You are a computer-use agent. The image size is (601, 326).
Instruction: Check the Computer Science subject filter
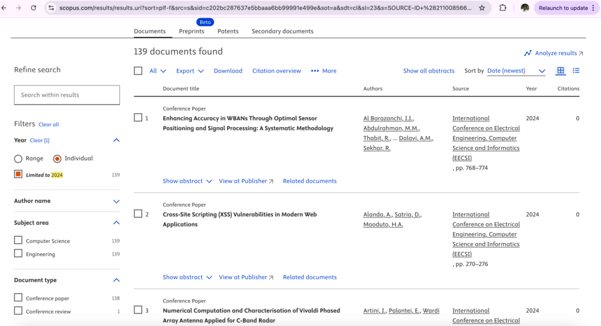(18, 240)
